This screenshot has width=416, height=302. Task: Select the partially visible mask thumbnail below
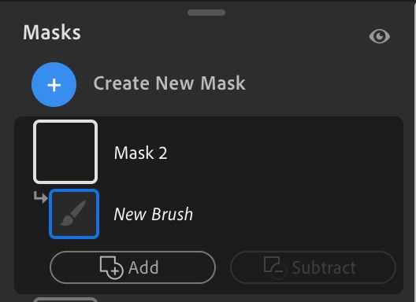(x=65, y=300)
